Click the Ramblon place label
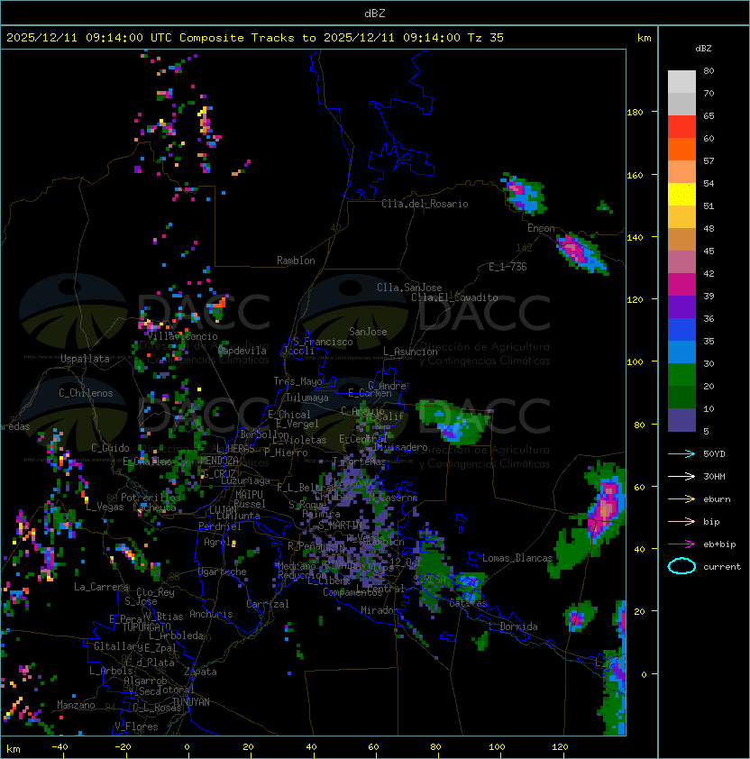The image size is (750, 759). point(296,261)
